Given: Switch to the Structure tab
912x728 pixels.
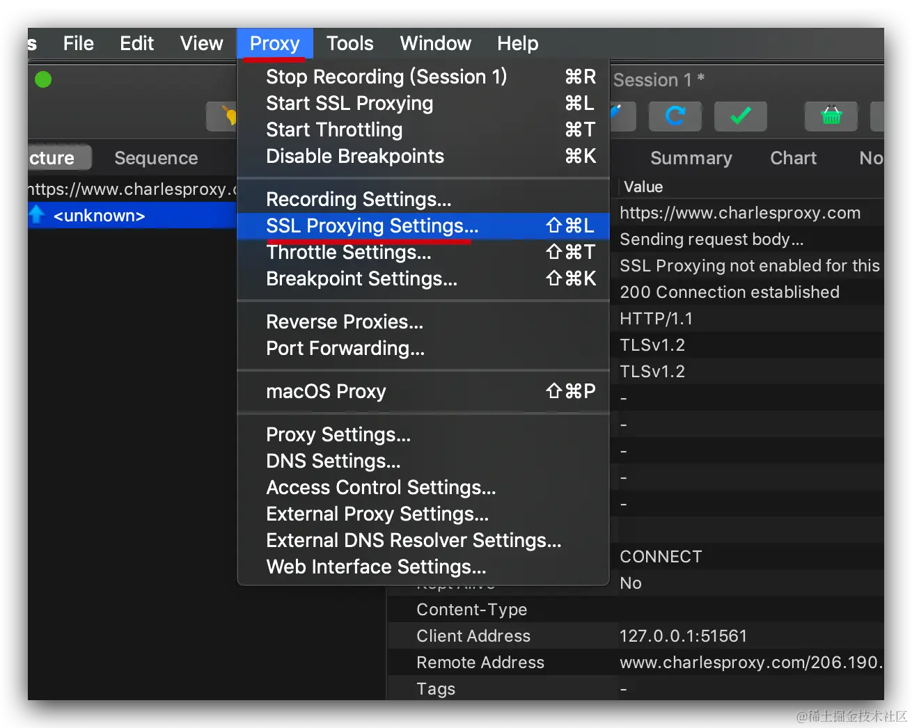Looking at the screenshot, I should [58, 158].
